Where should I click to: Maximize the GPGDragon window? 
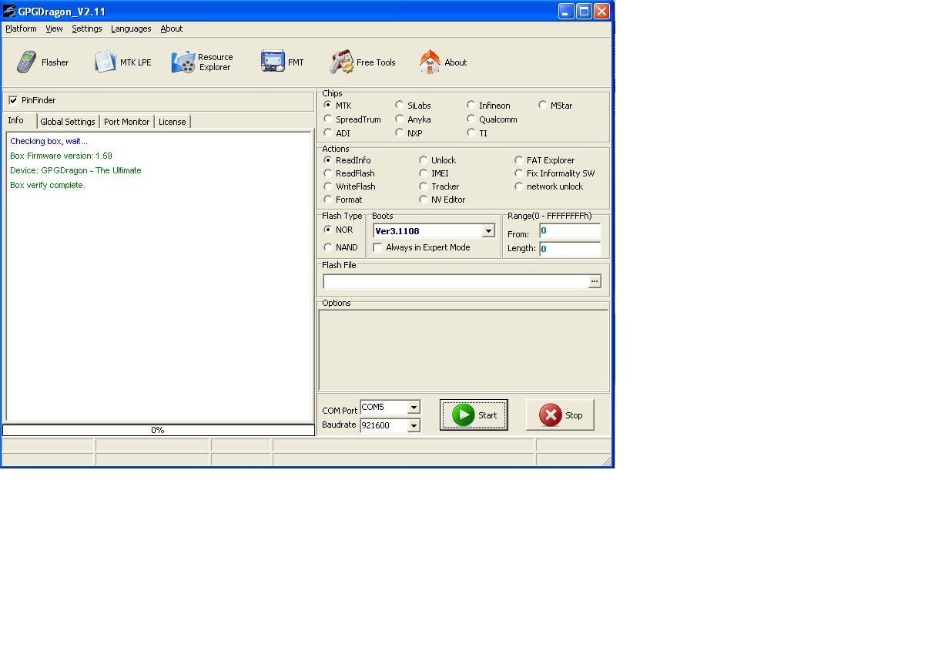(584, 11)
